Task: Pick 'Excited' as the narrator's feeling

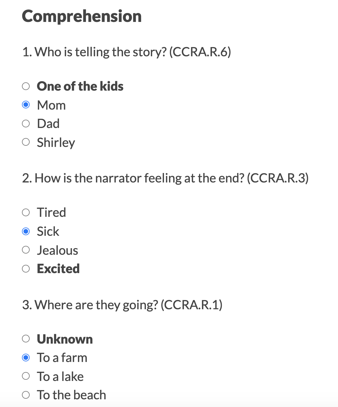Action: point(26,269)
